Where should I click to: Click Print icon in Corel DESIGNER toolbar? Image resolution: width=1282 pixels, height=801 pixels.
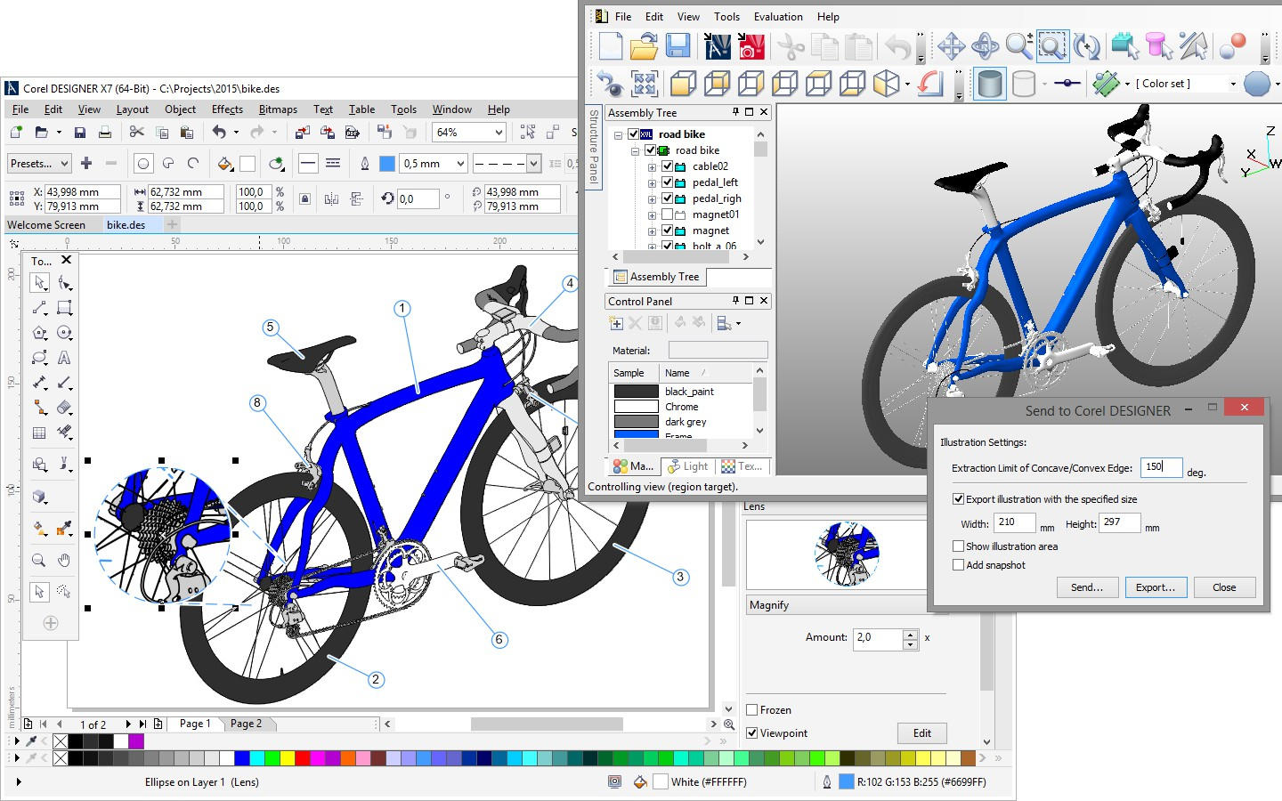pos(105,133)
